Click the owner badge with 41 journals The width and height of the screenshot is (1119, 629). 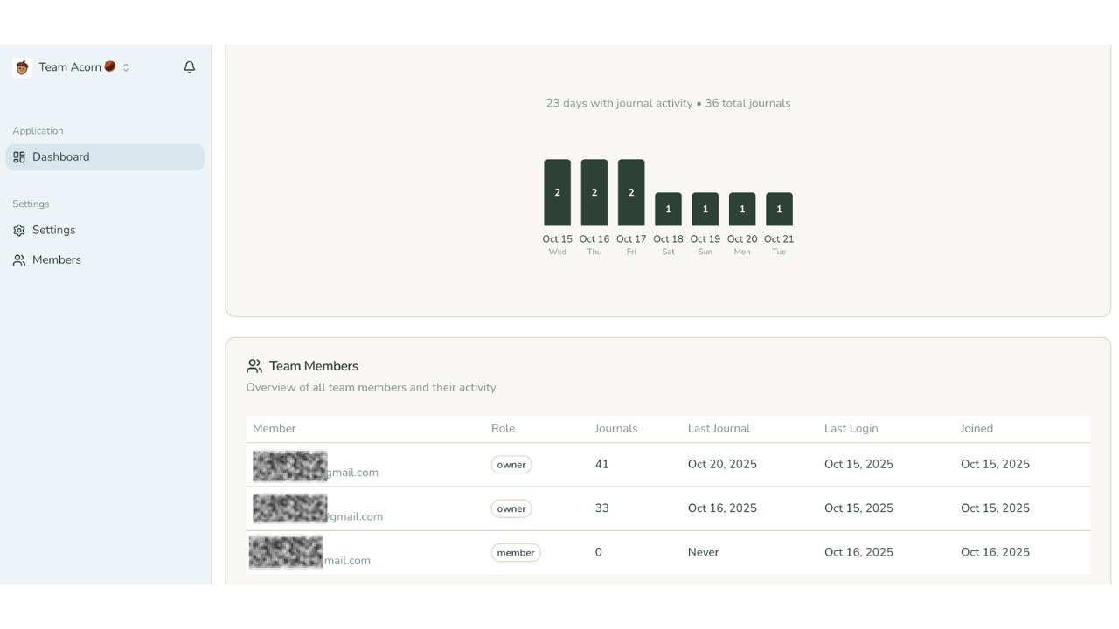click(x=511, y=465)
